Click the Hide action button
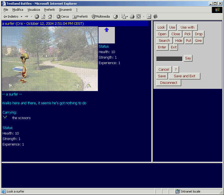Image resolution: width=224 pixels, height=195 pixels. pyautogui.click(x=178, y=40)
